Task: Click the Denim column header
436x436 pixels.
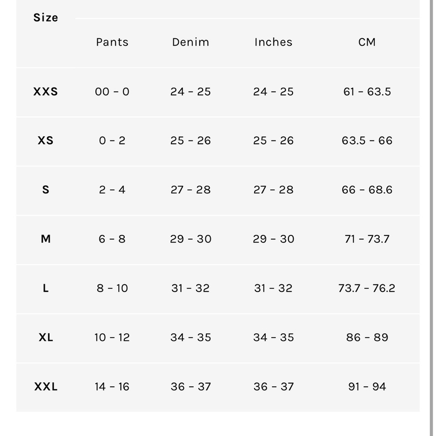Action: pyautogui.click(x=191, y=42)
